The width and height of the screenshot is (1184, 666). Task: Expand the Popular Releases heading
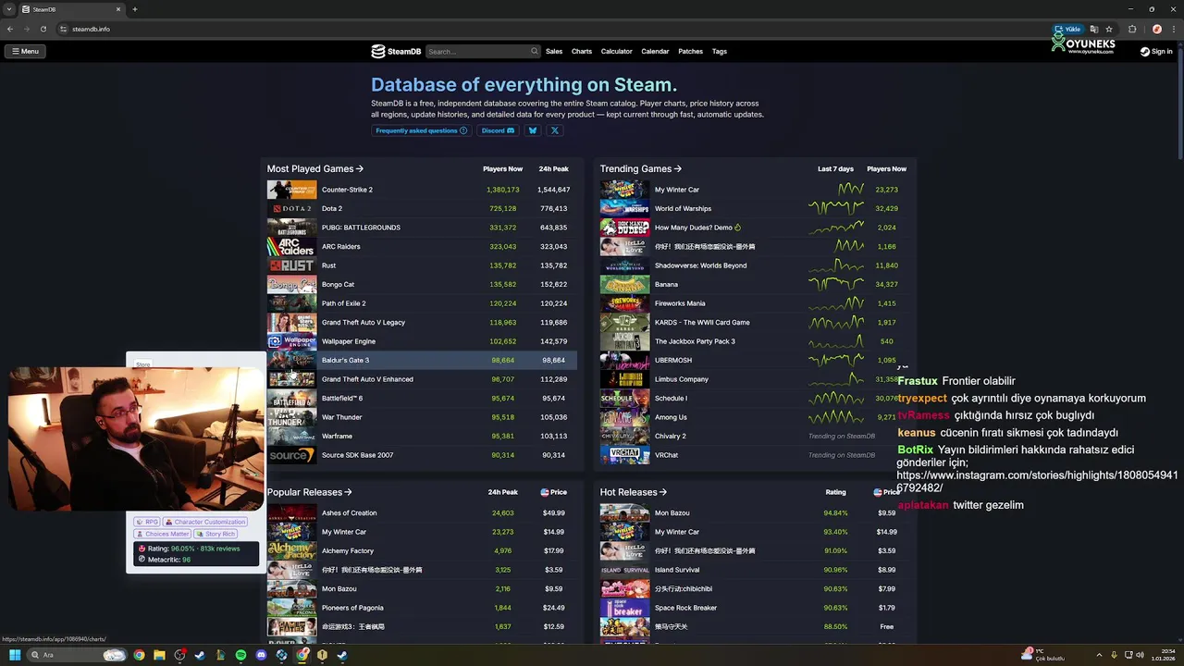[x=310, y=492]
